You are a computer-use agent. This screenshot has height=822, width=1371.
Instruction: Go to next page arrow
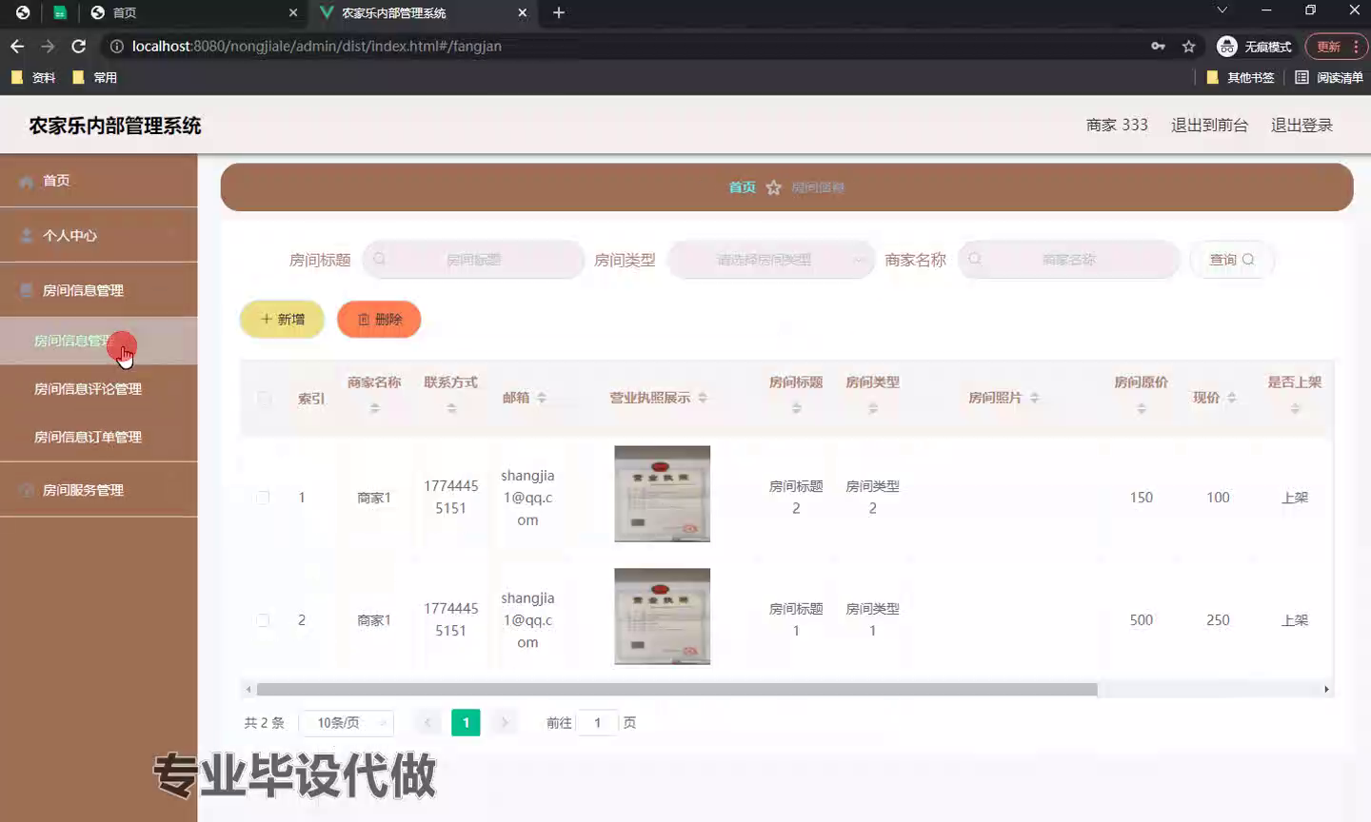coord(505,723)
